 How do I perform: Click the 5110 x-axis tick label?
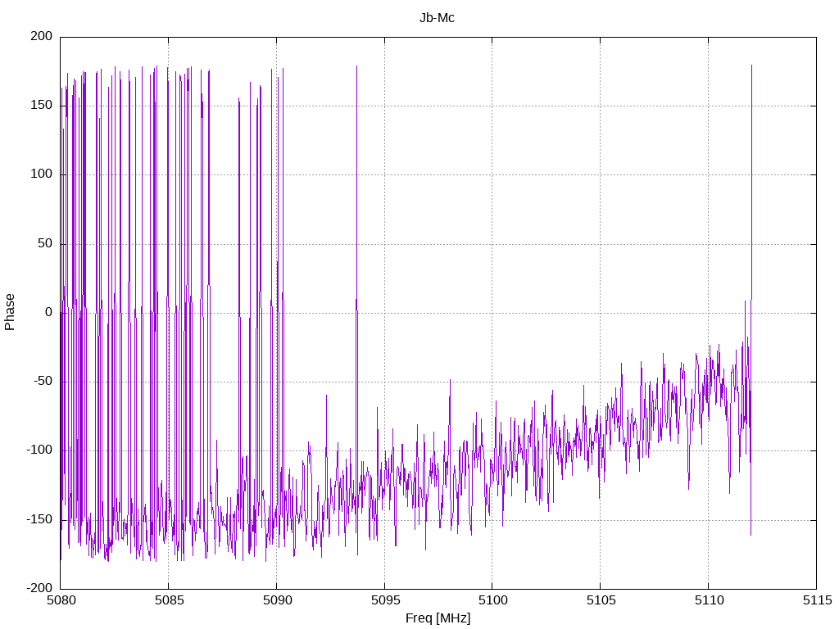(708, 601)
